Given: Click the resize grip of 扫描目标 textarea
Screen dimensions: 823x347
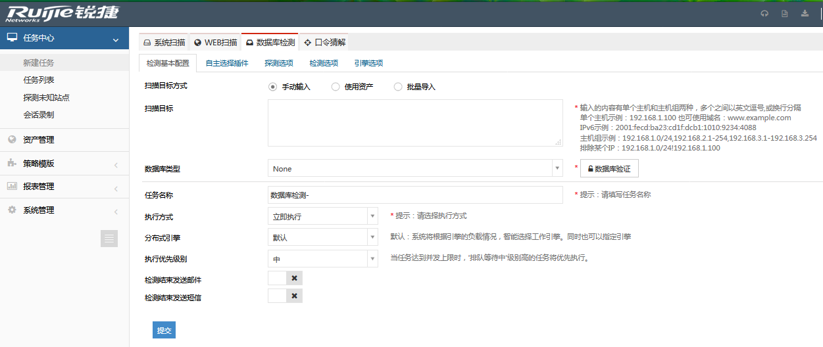Looking at the screenshot, I should coord(559,142).
